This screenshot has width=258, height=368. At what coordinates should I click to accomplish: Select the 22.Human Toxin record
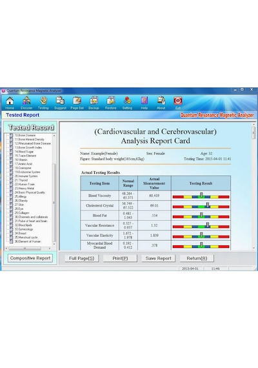25,184
